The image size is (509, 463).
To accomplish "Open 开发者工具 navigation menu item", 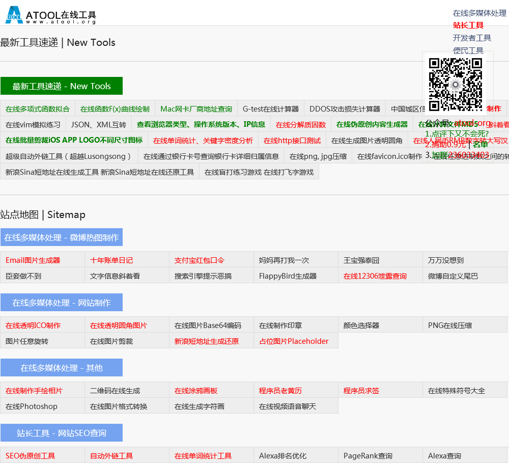I will coord(472,38).
